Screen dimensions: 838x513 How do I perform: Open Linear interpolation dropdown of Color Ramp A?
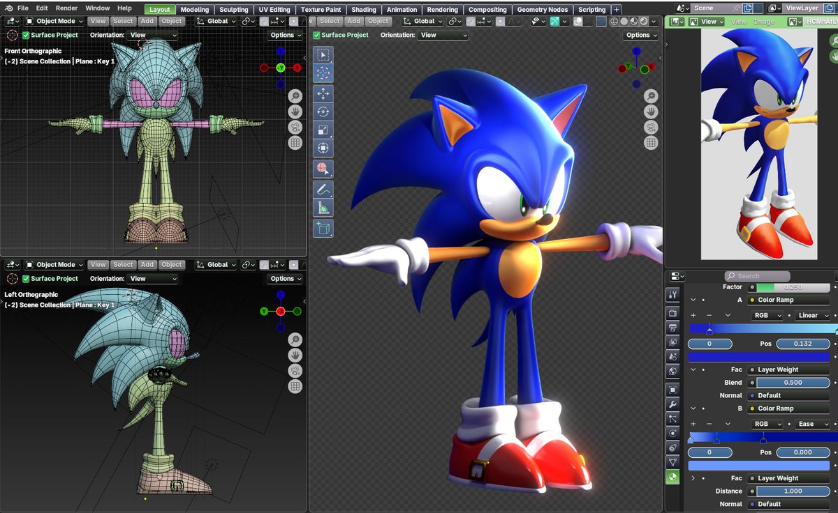(811, 315)
